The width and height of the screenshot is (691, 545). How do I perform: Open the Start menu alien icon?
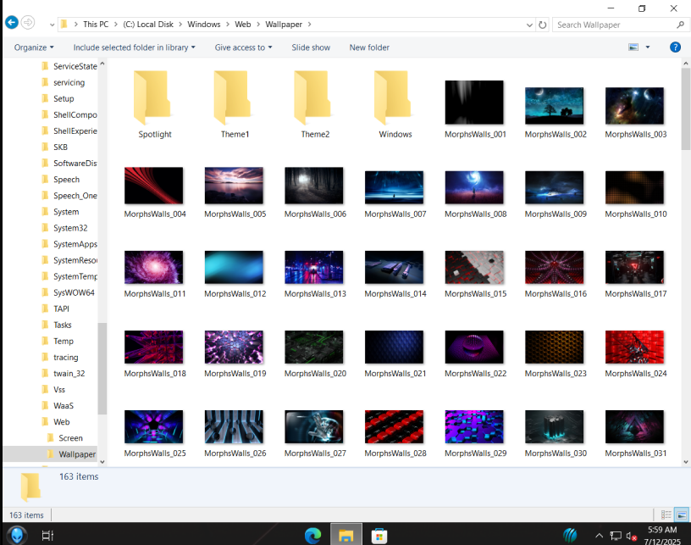point(17,536)
